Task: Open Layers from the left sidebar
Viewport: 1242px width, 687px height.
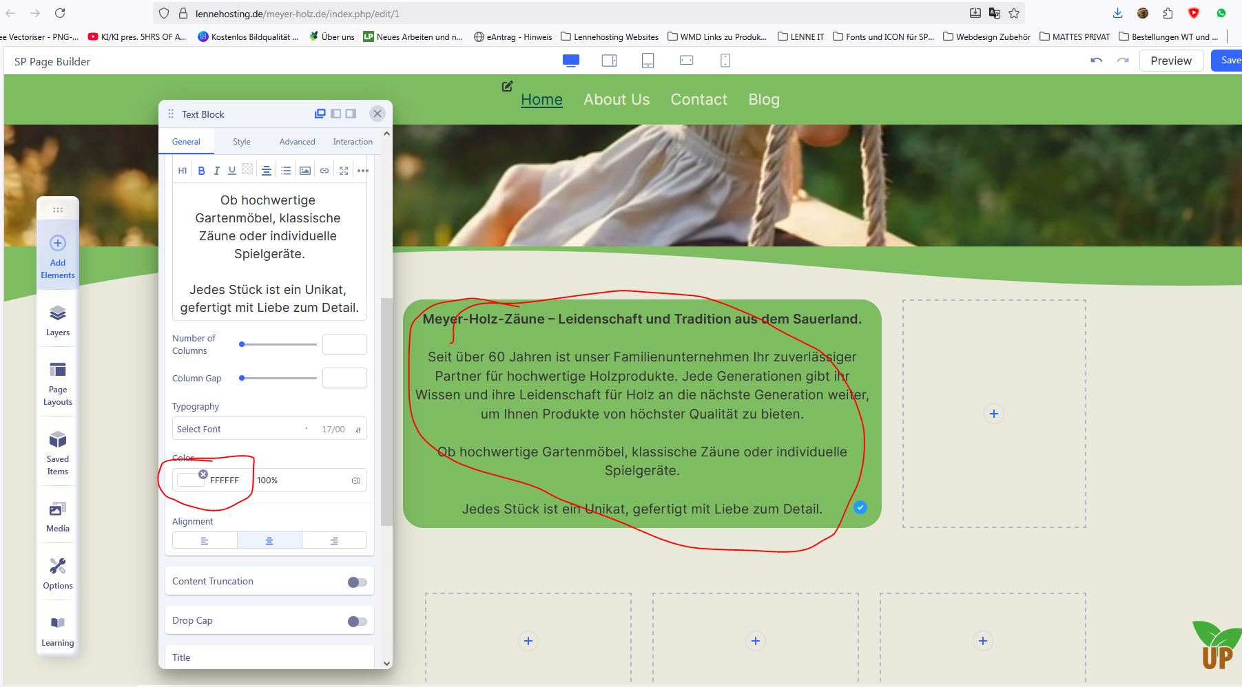Action: pyautogui.click(x=58, y=321)
